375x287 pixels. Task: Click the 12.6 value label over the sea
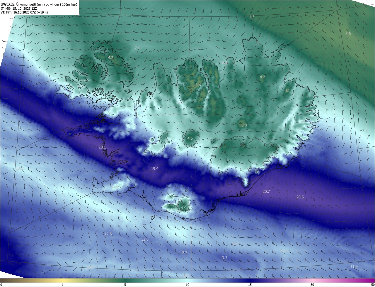(145, 239)
